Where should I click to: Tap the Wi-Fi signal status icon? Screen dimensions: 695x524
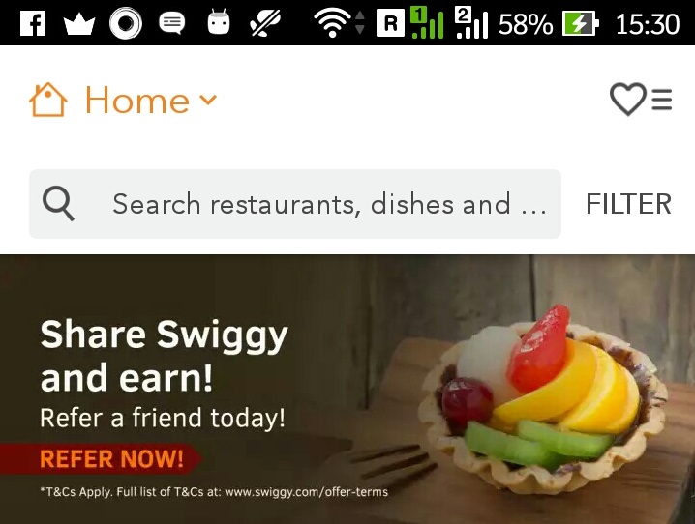click(332, 23)
